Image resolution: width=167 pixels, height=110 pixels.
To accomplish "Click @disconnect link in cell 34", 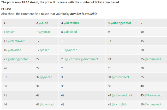I will pos(121,77).
